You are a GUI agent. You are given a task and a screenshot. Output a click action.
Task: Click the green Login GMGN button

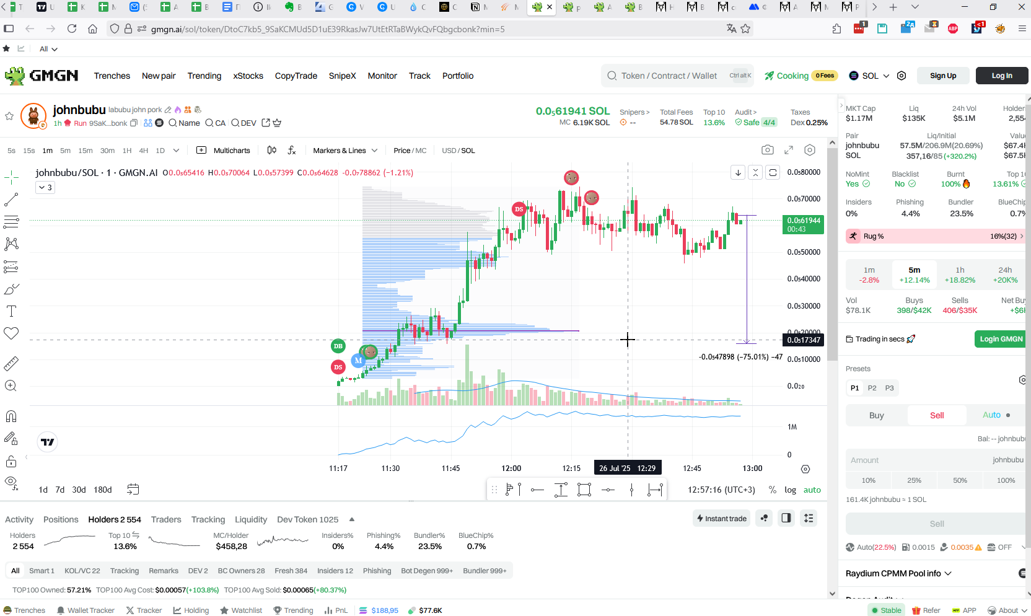[x=1001, y=339]
